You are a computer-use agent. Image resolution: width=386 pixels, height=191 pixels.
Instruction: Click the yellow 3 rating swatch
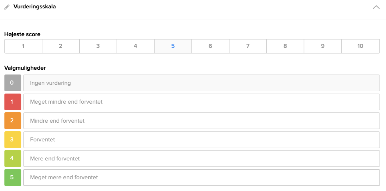[13, 139]
